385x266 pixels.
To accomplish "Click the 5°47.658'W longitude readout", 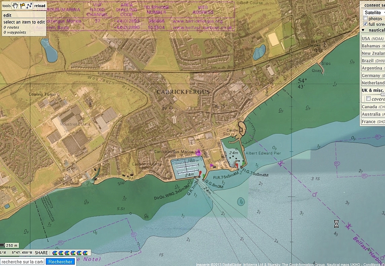I will pos(22,253).
